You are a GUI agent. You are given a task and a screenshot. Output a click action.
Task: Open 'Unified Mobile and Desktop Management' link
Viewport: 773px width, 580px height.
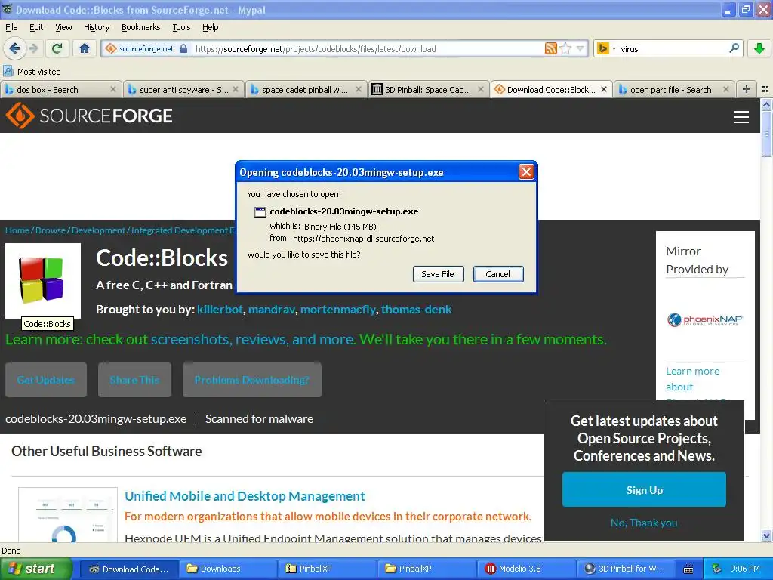245,496
